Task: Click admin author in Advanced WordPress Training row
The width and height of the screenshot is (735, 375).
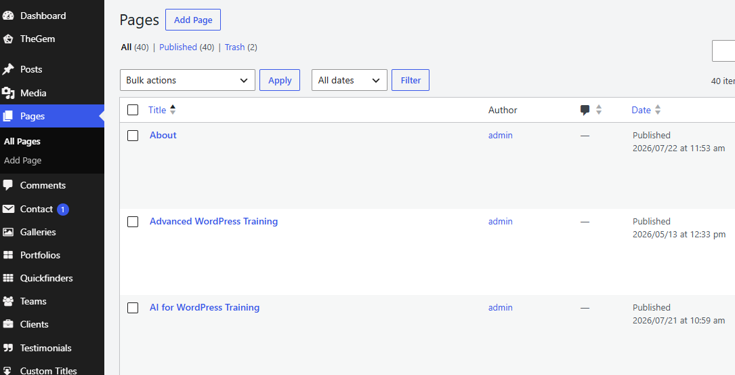Action: point(500,221)
